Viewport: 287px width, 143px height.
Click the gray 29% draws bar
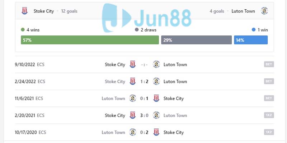pyautogui.click(x=196, y=40)
